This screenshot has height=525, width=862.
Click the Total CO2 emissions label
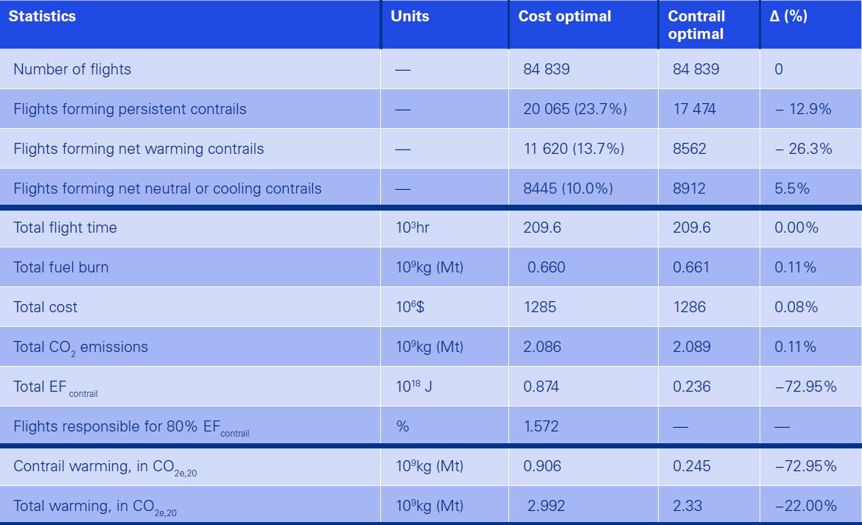point(80,348)
